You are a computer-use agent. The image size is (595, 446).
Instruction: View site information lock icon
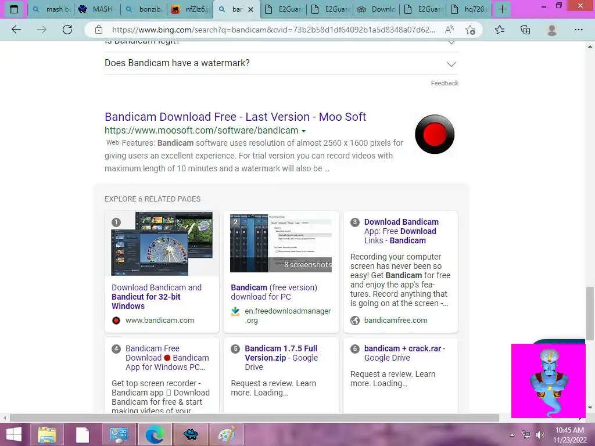pos(99,30)
